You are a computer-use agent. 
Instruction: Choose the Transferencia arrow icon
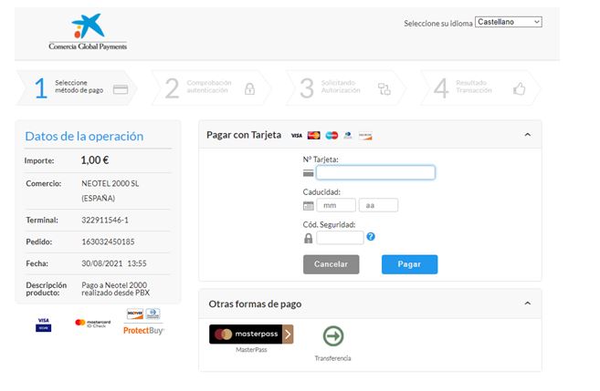[x=333, y=336]
